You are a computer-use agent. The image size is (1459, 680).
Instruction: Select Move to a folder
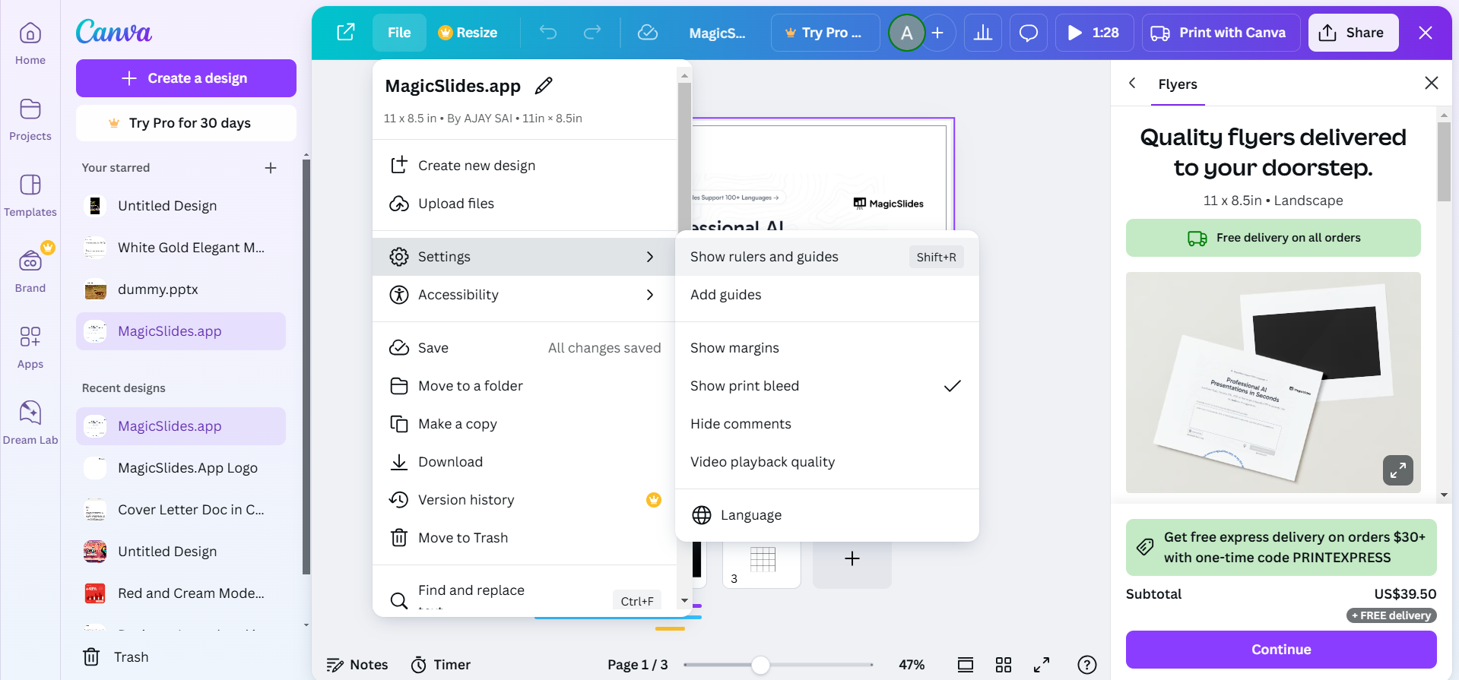tap(525, 386)
